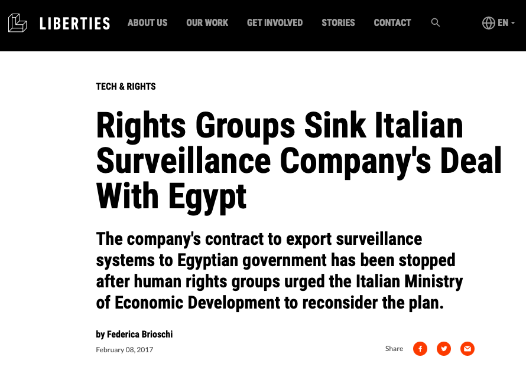526x367 pixels.
Task: Click the Tech & Rights category link
Action: pyautogui.click(x=126, y=87)
